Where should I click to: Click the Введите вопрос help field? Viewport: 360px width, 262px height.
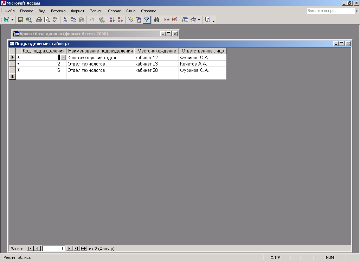(x=330, y=11)
